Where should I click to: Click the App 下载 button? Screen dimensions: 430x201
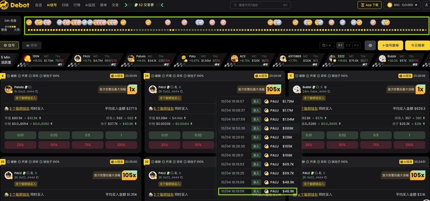(369, 5)
